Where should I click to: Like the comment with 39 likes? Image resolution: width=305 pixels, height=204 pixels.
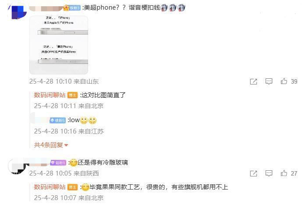284,81
